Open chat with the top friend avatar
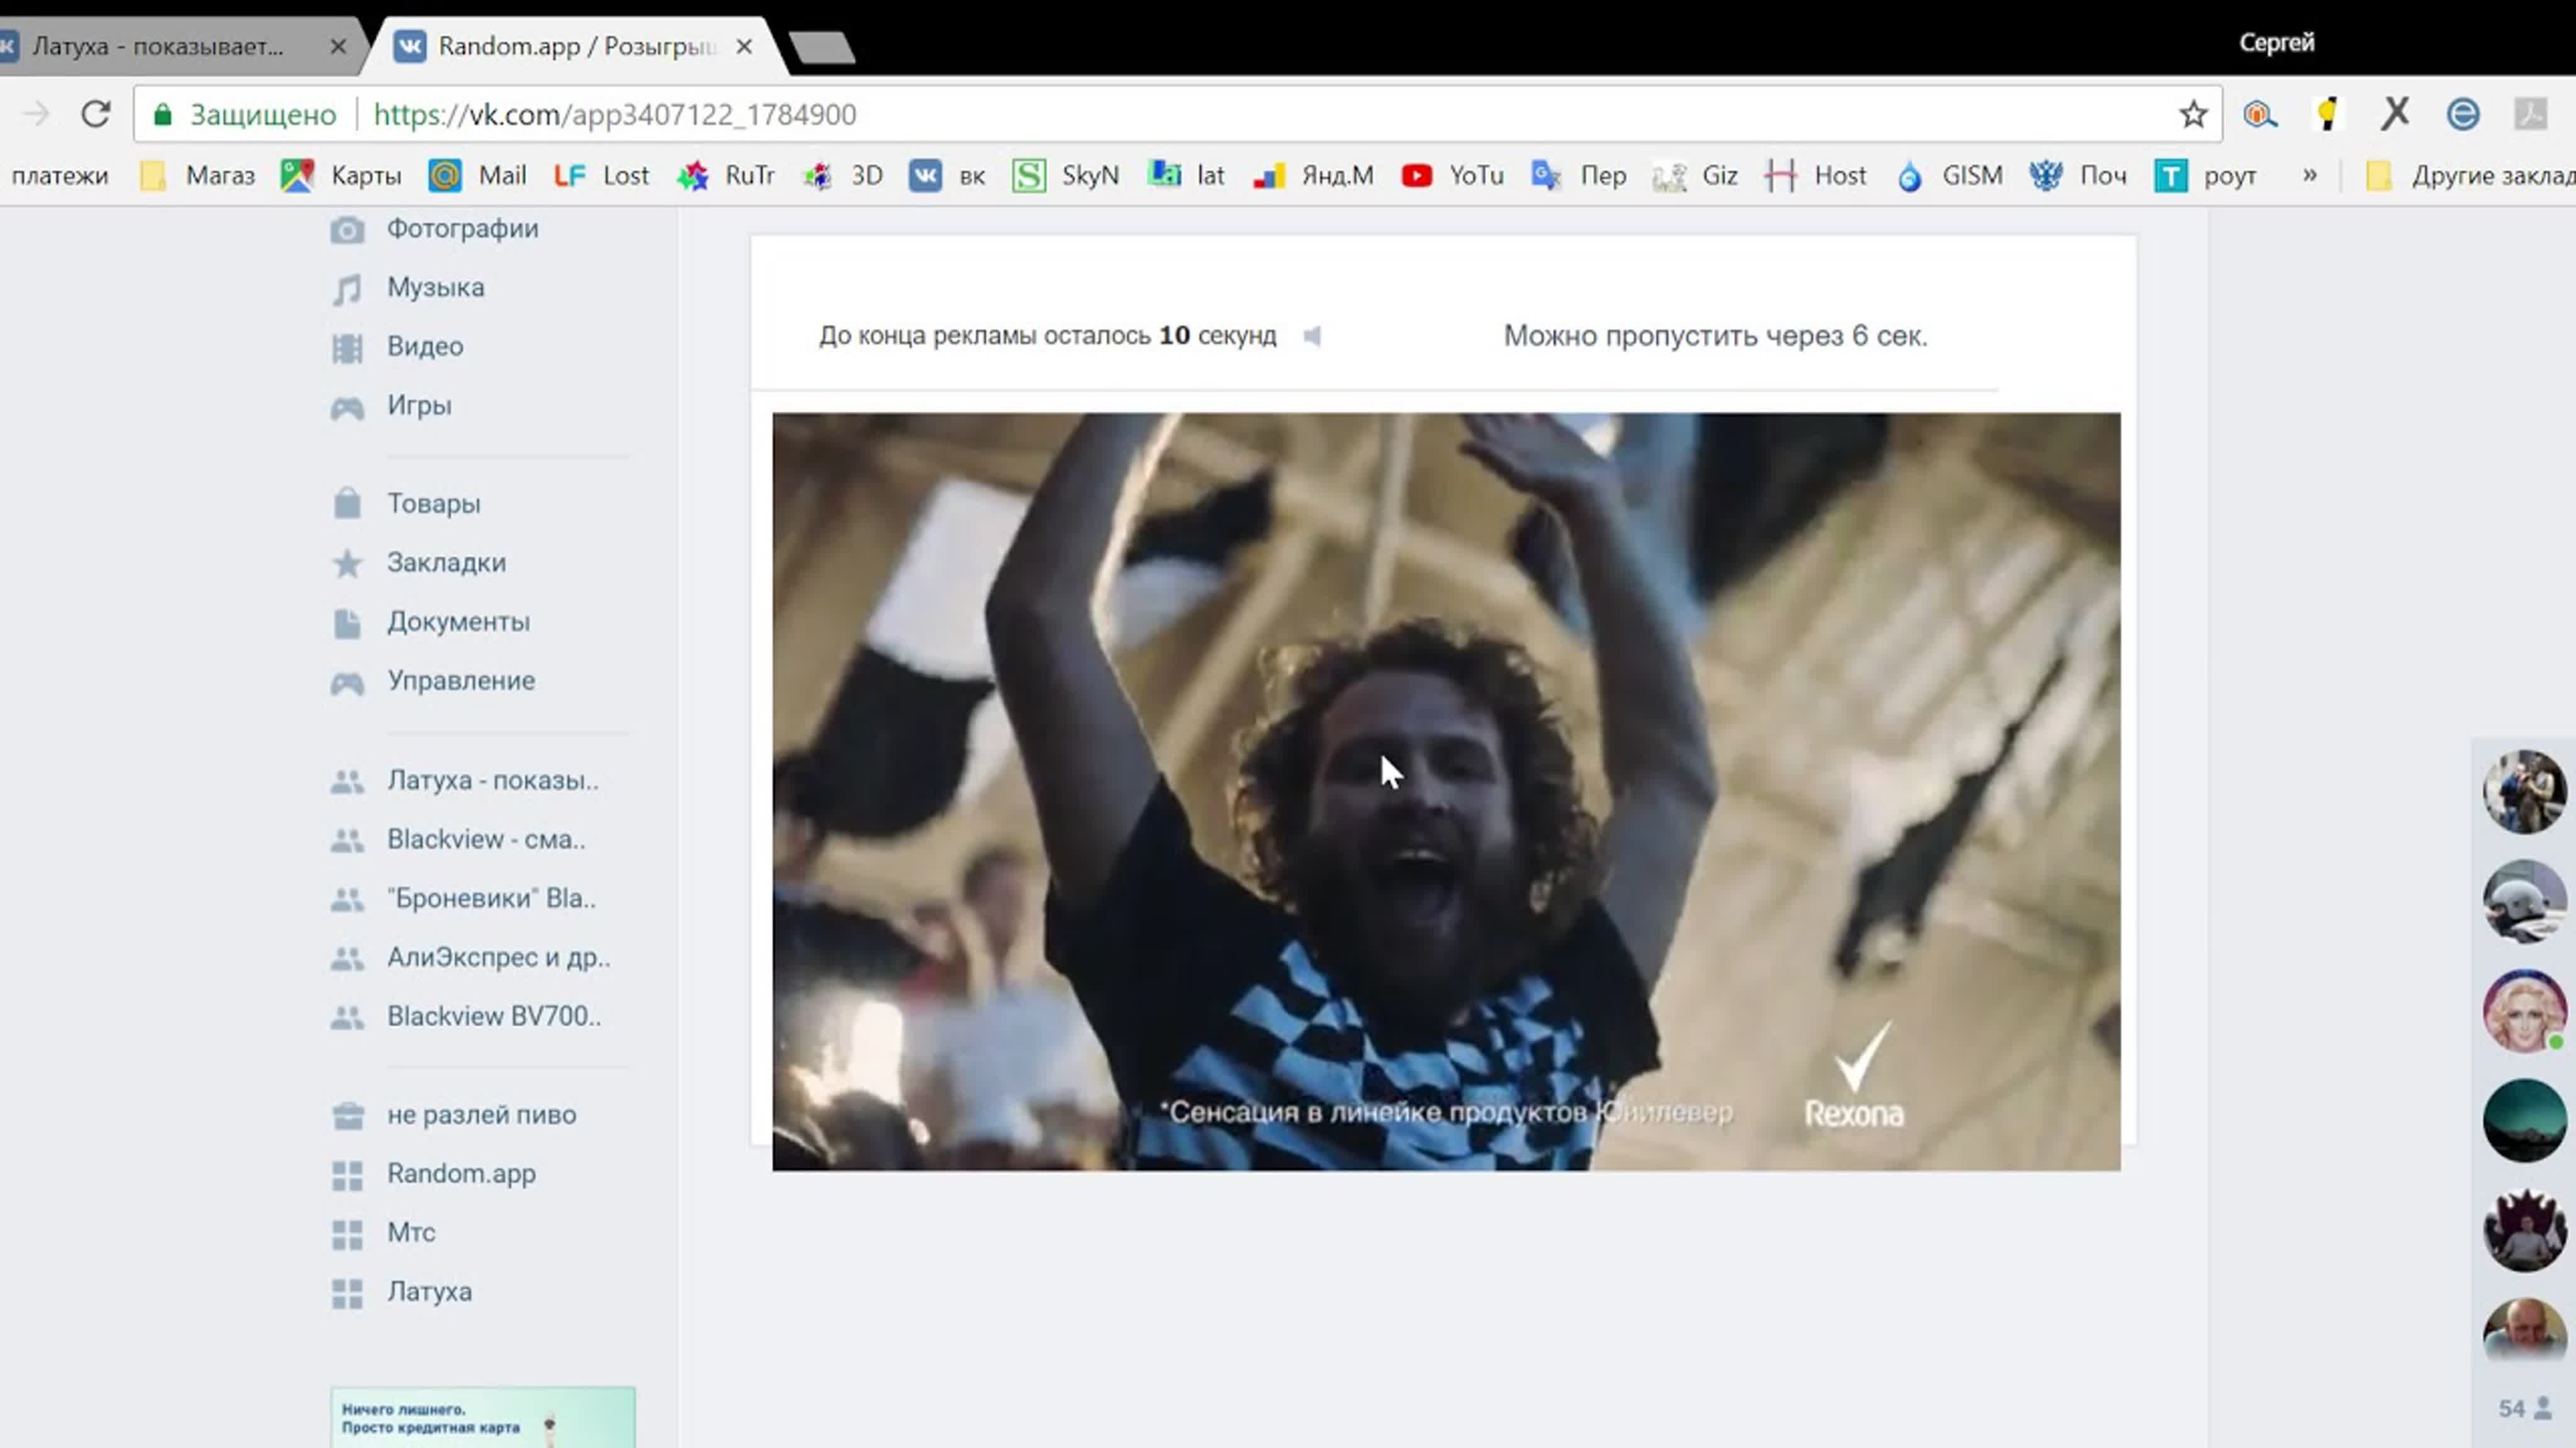 [2524, 791]
